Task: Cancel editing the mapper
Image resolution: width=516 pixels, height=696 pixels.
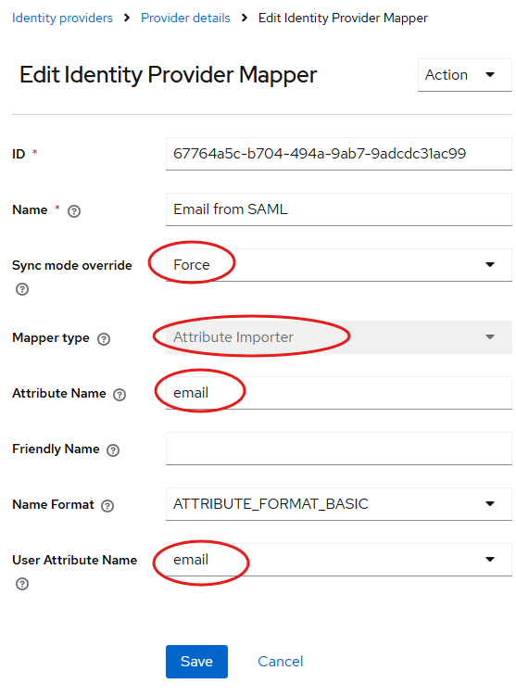Action: 281,662
